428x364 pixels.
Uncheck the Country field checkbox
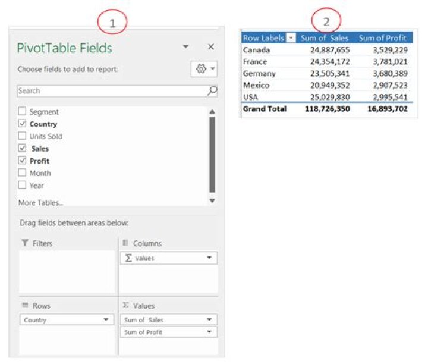tap(22, 124)
